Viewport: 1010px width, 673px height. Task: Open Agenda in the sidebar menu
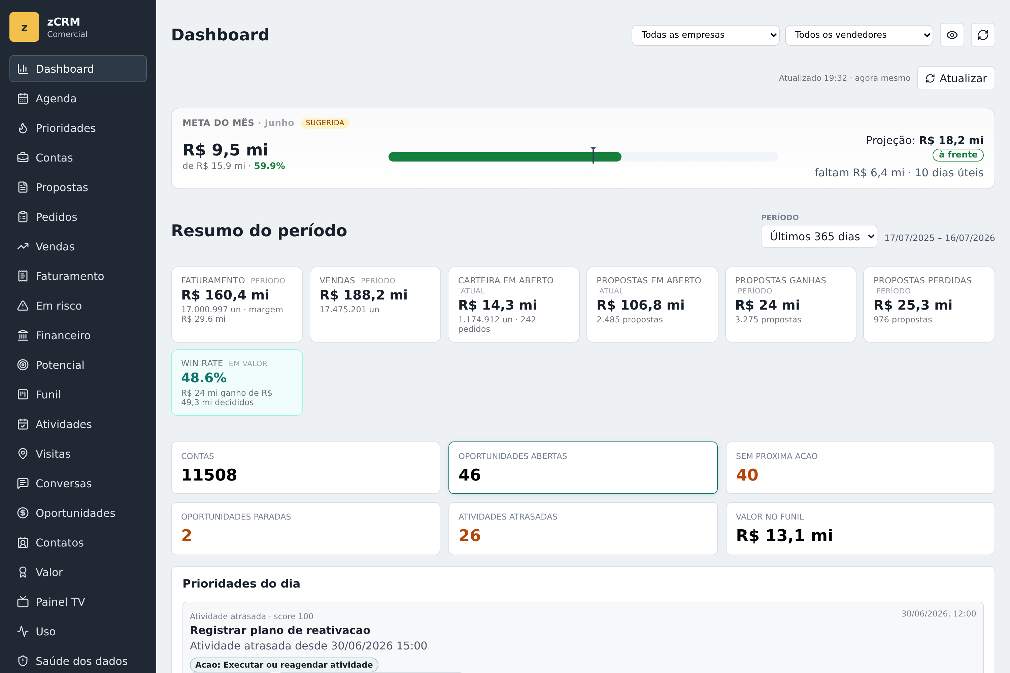click(78, 98)
